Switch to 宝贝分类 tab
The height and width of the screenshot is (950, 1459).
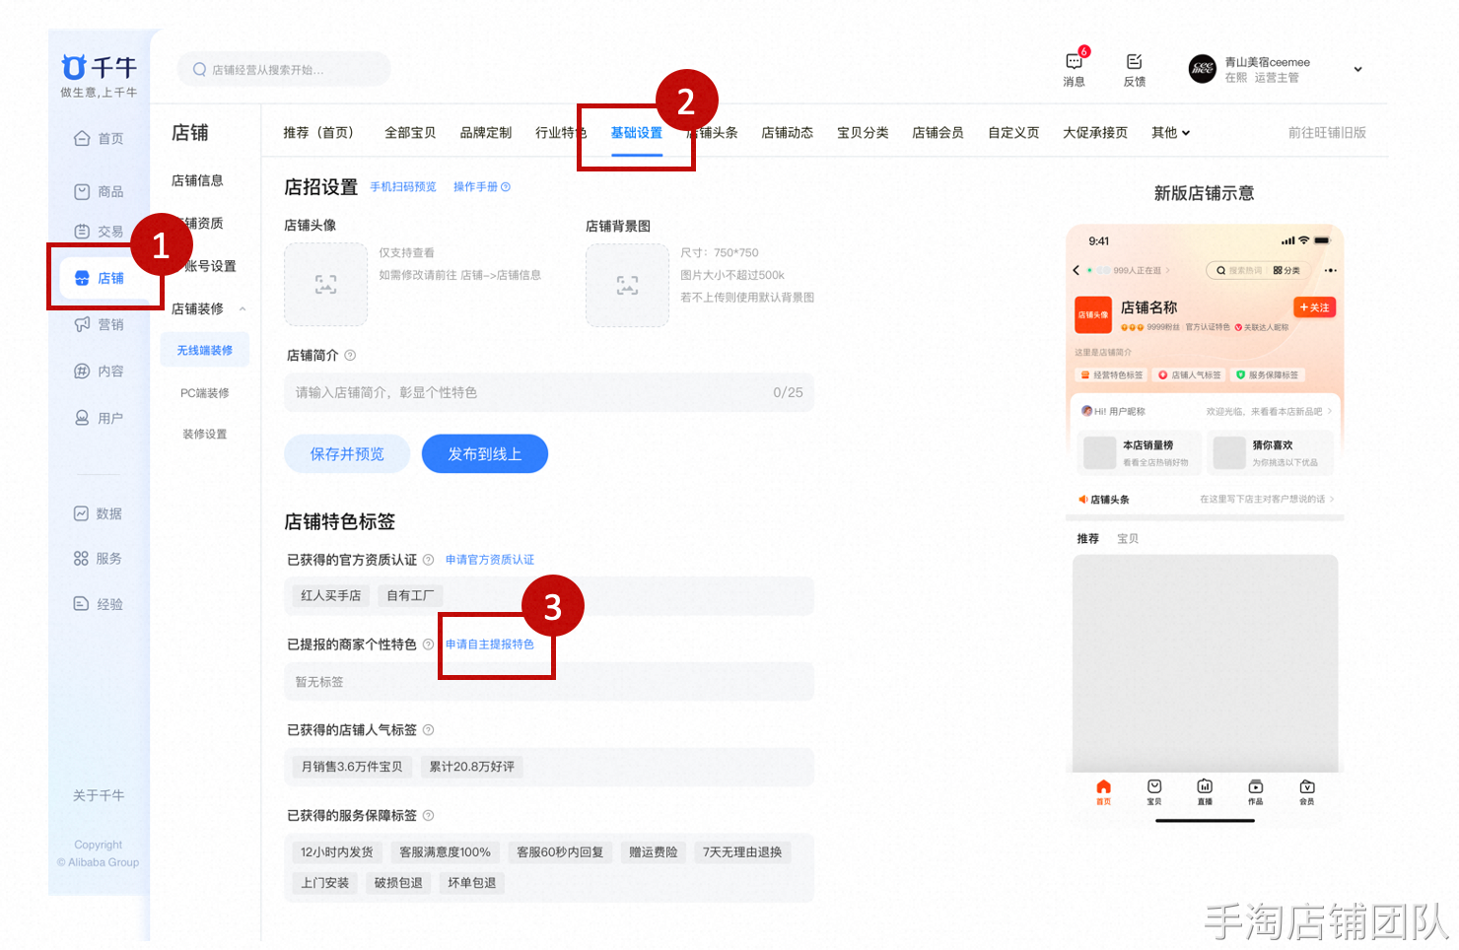point(863,133)
